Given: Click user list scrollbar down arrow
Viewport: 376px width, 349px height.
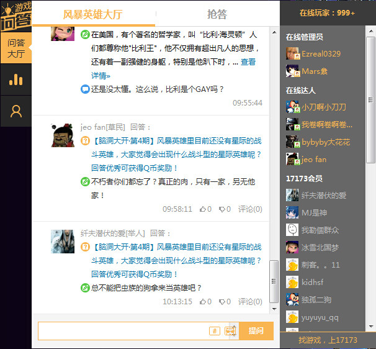Looking at the screenshot, I should (370, 326).
